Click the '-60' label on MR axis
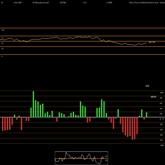 [x=161, y=135]
